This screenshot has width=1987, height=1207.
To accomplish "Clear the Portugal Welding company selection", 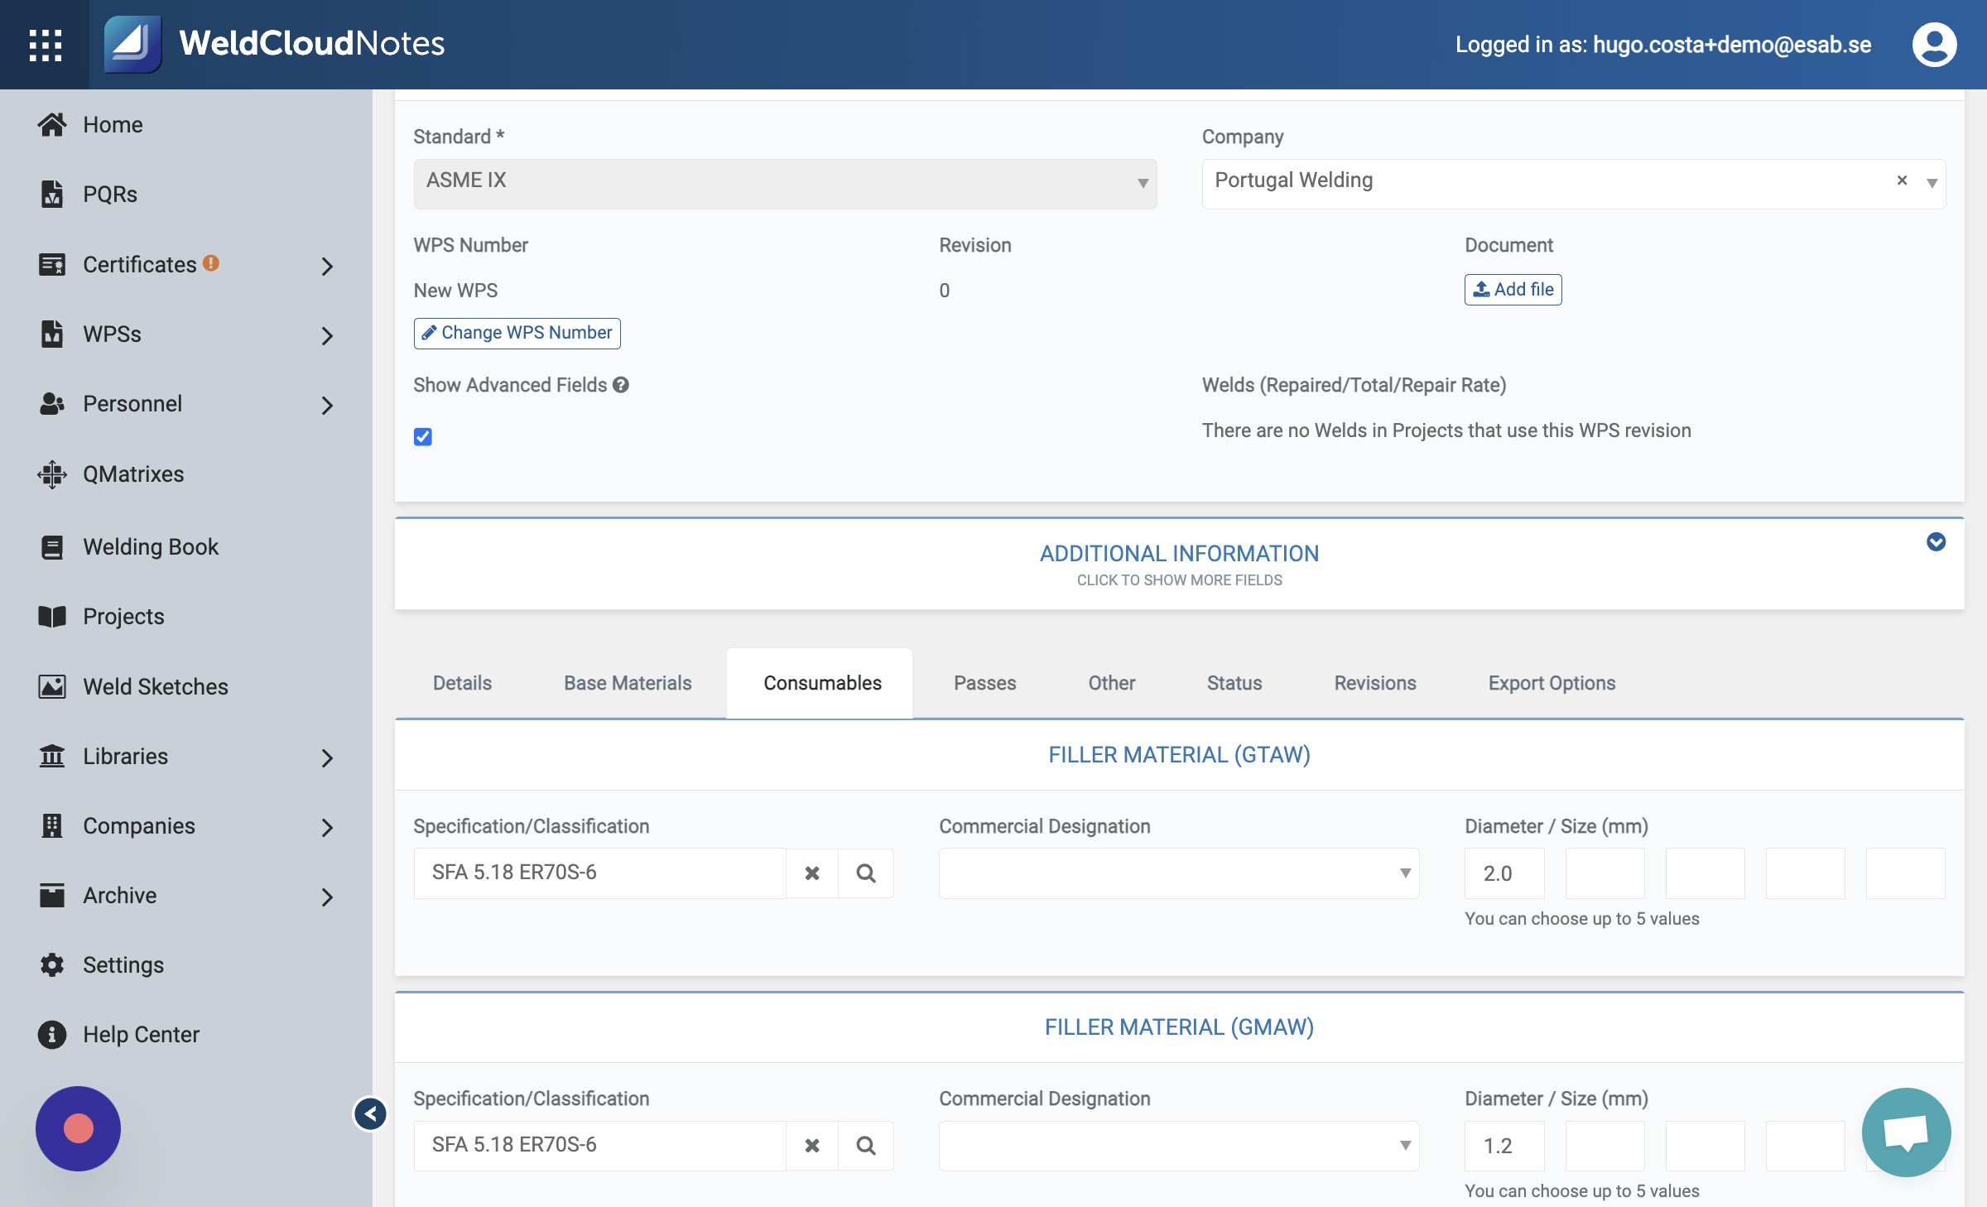I will click(1902, 180).
